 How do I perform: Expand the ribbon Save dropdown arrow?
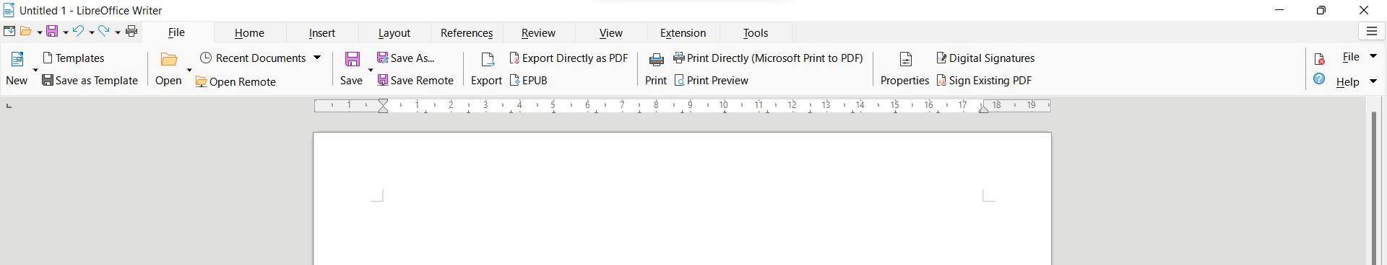click(x=371, y=71)
